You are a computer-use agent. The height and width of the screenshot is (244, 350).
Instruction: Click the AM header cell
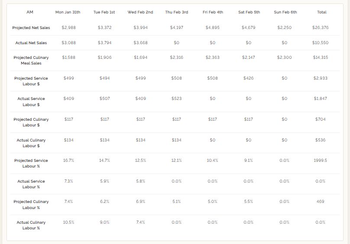coord(30,12)
